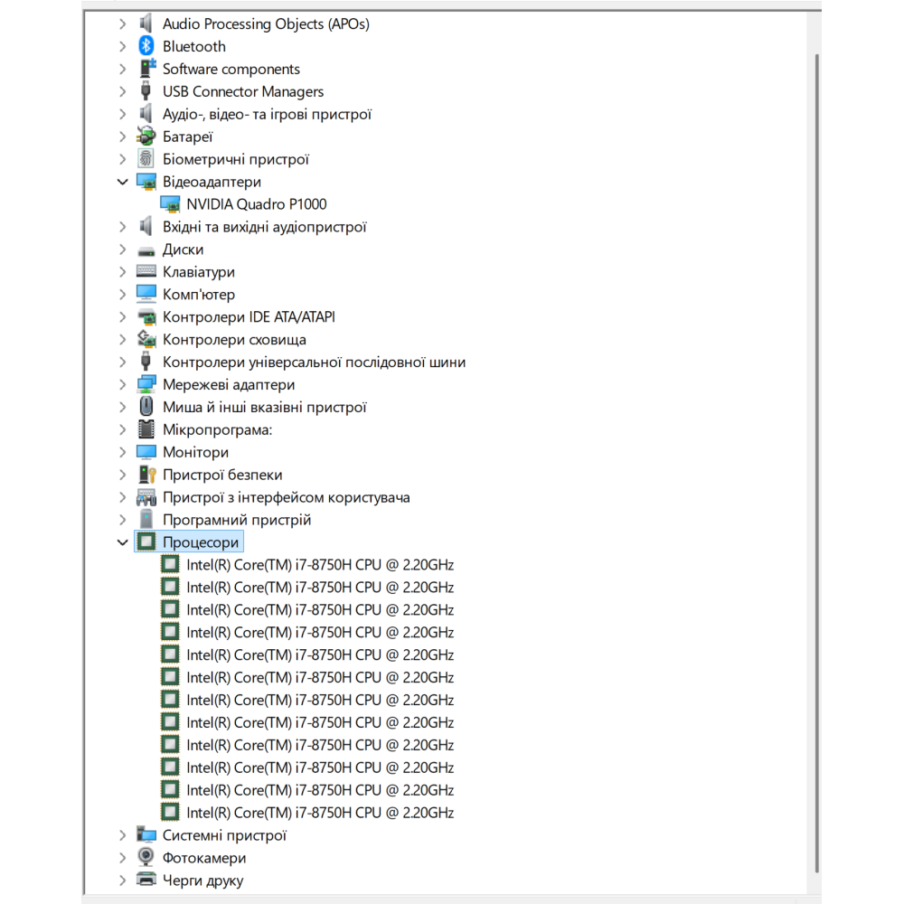
Task: Collapse the Процесори category
Action: point(123,542)
